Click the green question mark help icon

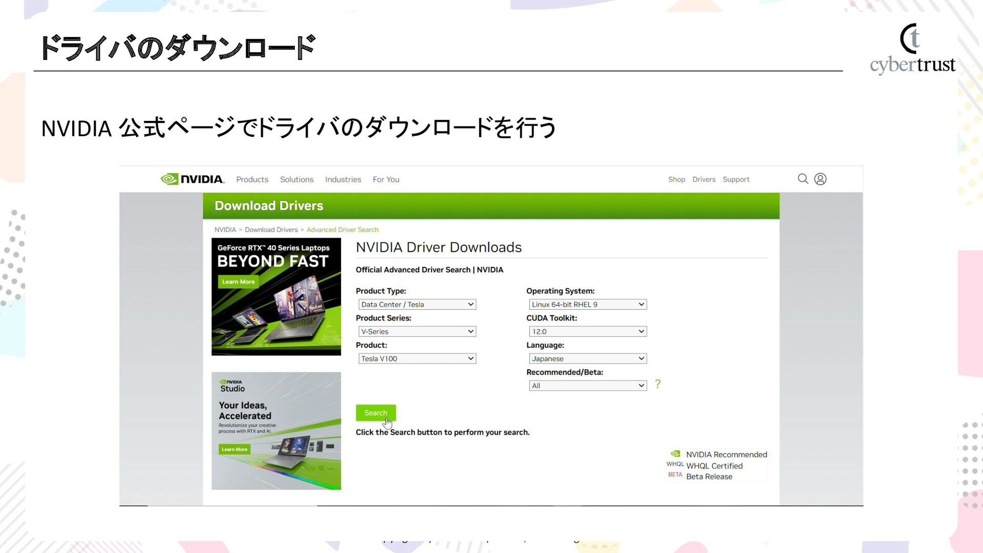(658, 384)
